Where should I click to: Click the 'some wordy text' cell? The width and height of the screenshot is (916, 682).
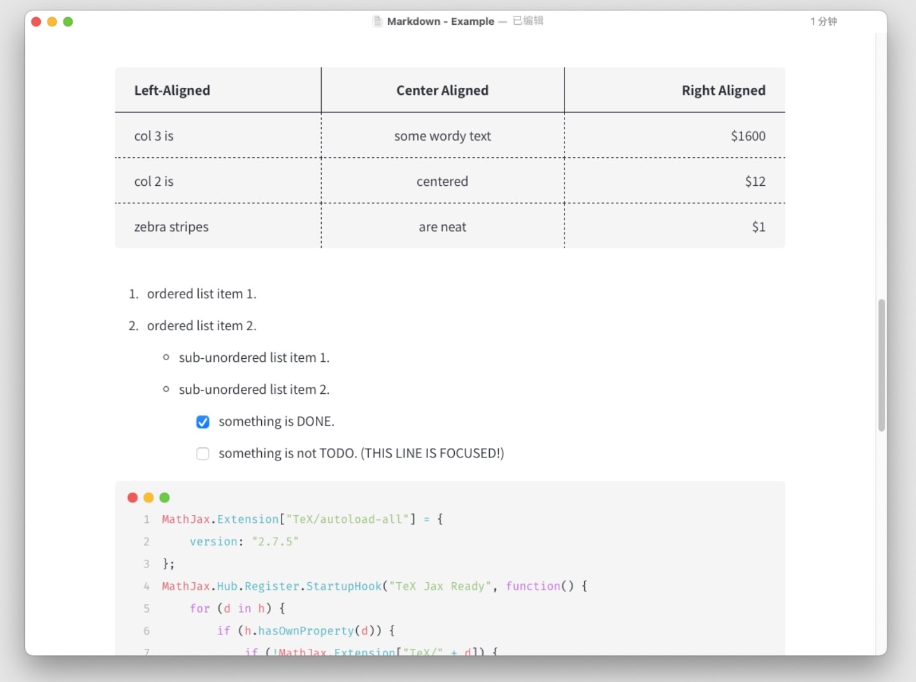(x=443, y=136)
